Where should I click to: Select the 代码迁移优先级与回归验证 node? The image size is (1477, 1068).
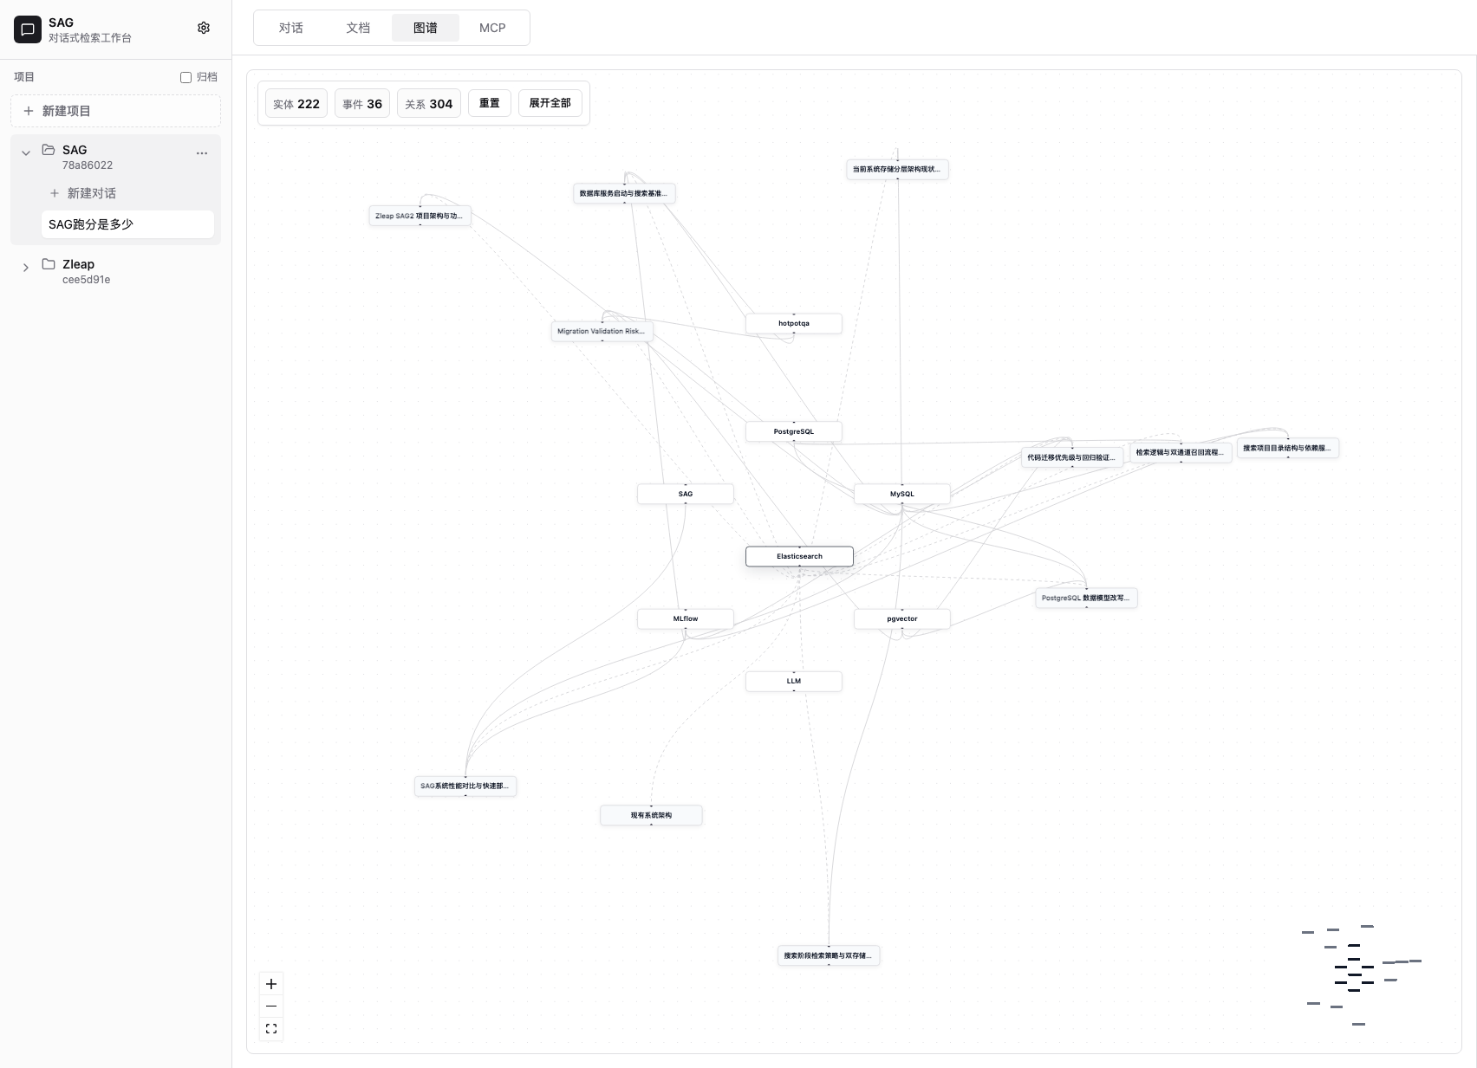point(1072,457)
